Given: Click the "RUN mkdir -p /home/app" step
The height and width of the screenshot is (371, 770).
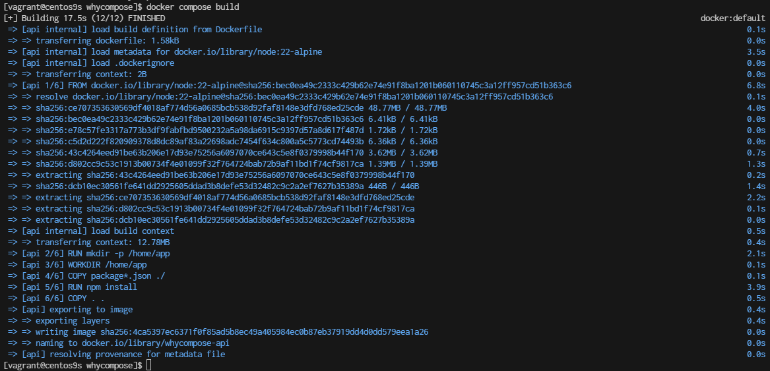Looking at the screenshot, I should tap(91, 253).
